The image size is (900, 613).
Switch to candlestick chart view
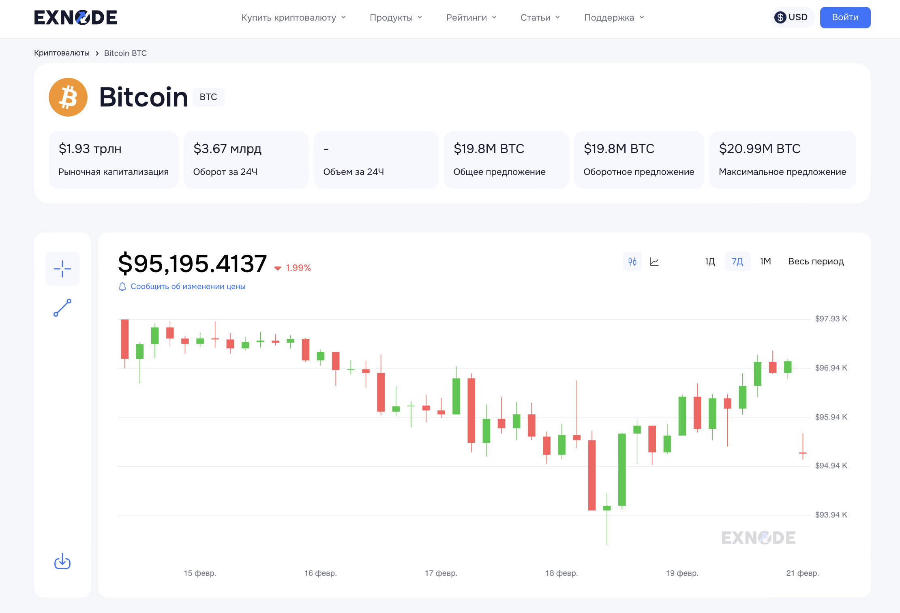click(x=632, y=262)
